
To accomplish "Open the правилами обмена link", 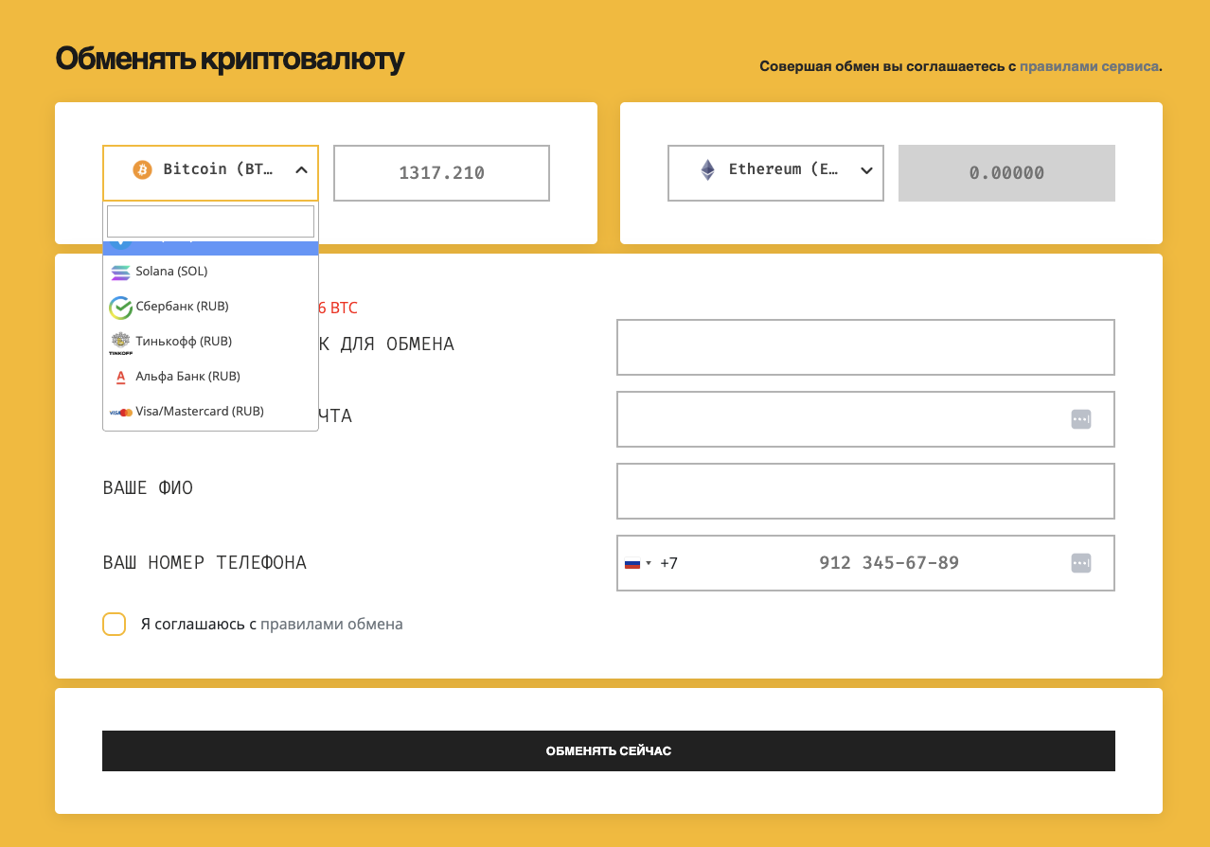I will [x=331, y=625].
